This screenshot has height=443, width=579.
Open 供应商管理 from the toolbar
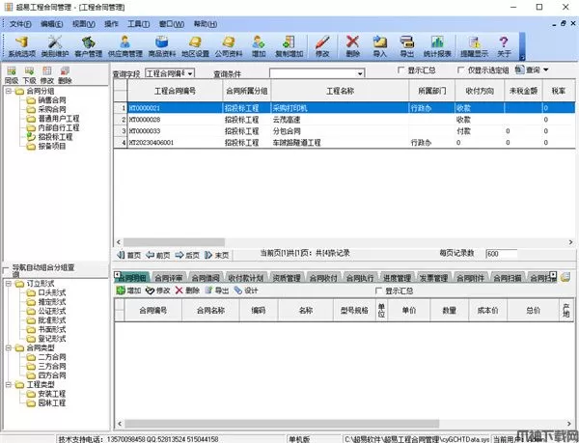pos(124,46)
